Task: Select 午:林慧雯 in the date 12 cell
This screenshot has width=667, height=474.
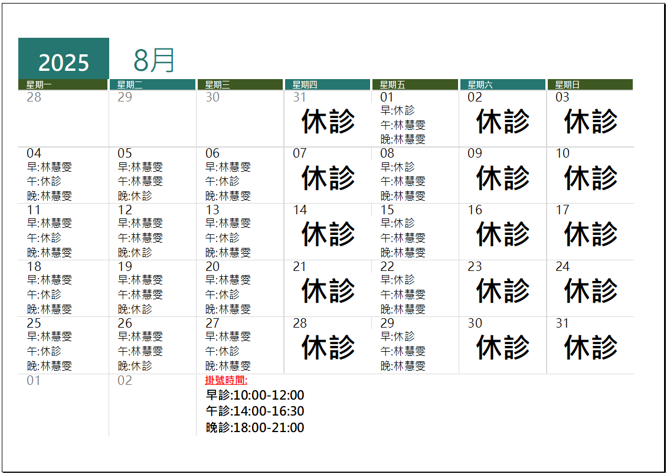Action: point(140,237)
